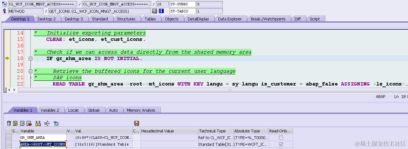The image size is (408, 149).
Task: Open the Data Explorer tab
Action: [230, 19]
